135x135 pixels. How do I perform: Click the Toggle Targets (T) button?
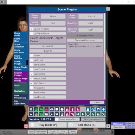53,132
